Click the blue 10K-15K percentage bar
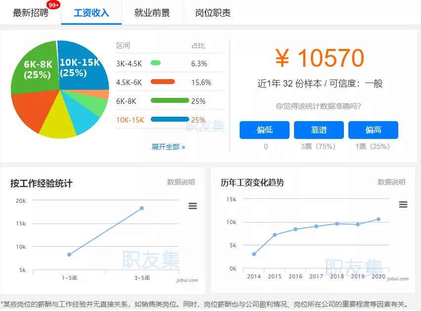This screenshot has height=311, width=421. [x=169, y=120]
